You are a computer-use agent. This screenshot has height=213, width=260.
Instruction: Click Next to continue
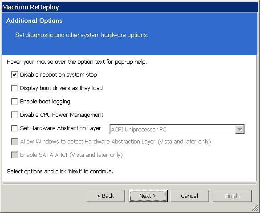(148, 196)
